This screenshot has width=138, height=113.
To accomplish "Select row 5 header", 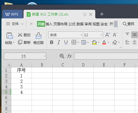I will click(6, 92).
